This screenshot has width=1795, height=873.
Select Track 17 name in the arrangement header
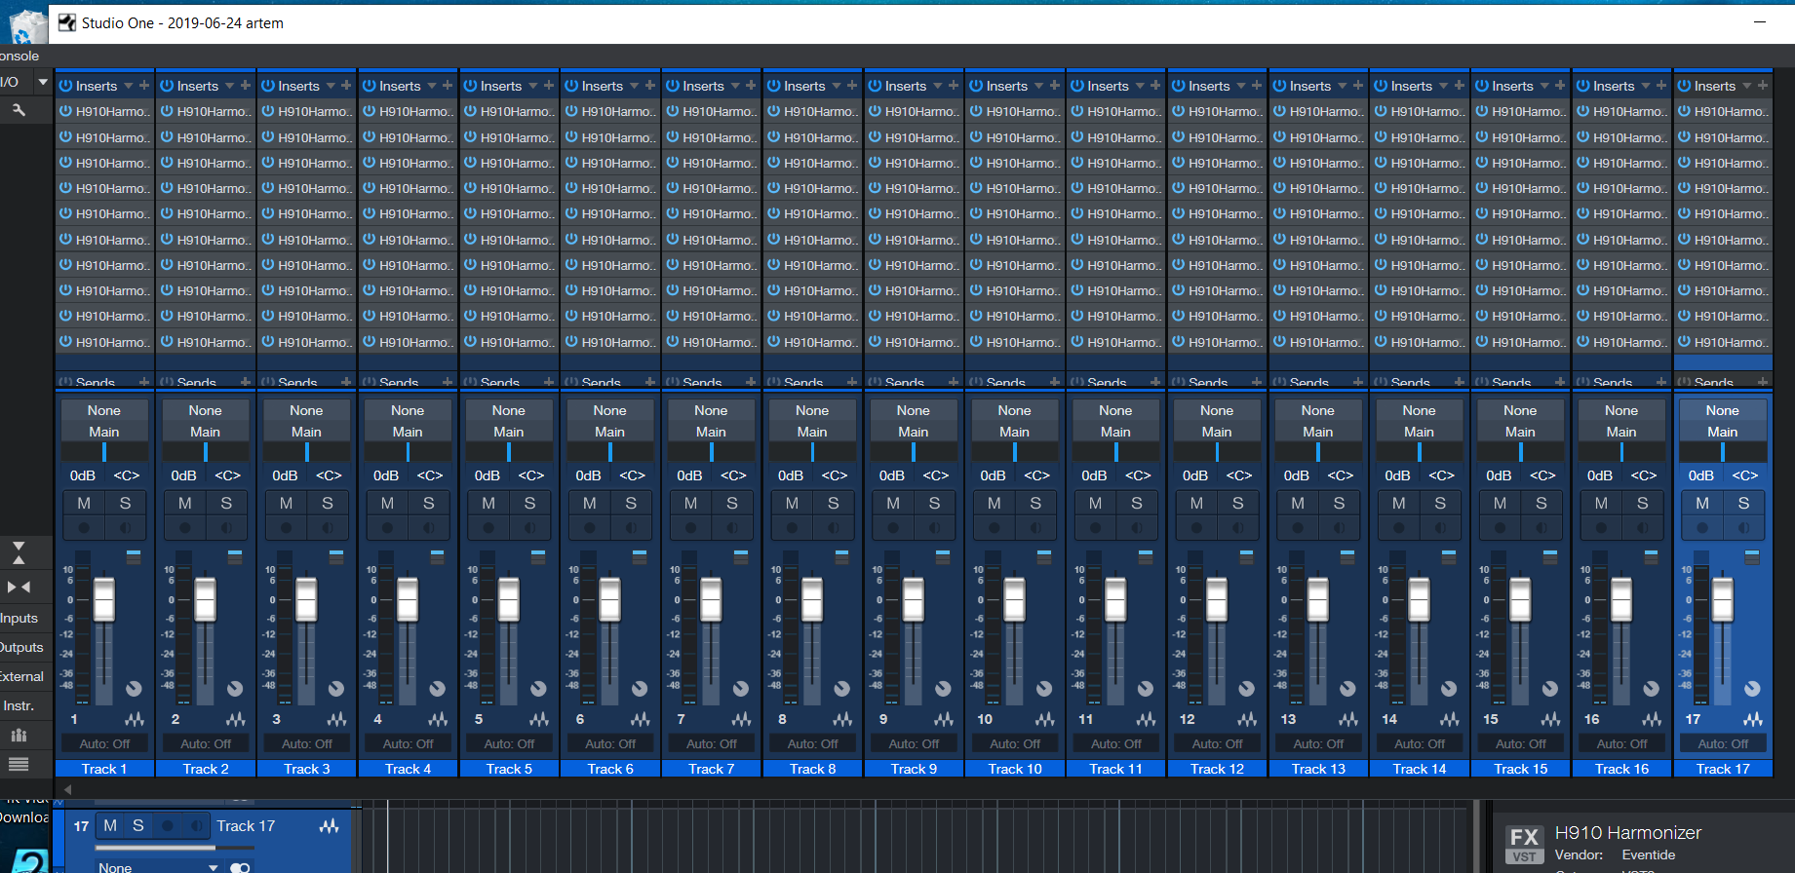(x=246, y=826)
